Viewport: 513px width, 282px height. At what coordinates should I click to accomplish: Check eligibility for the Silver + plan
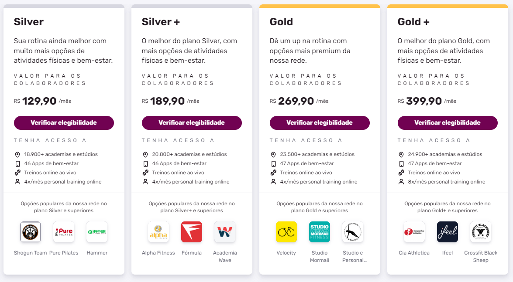(192, 123)
